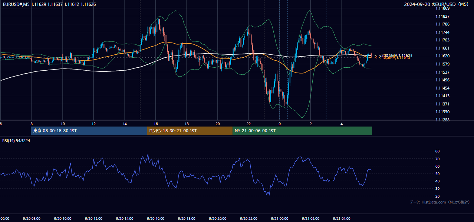Click bottom date label 9/20 08:00
Viewport: 474px width, 222px height.
32,219
